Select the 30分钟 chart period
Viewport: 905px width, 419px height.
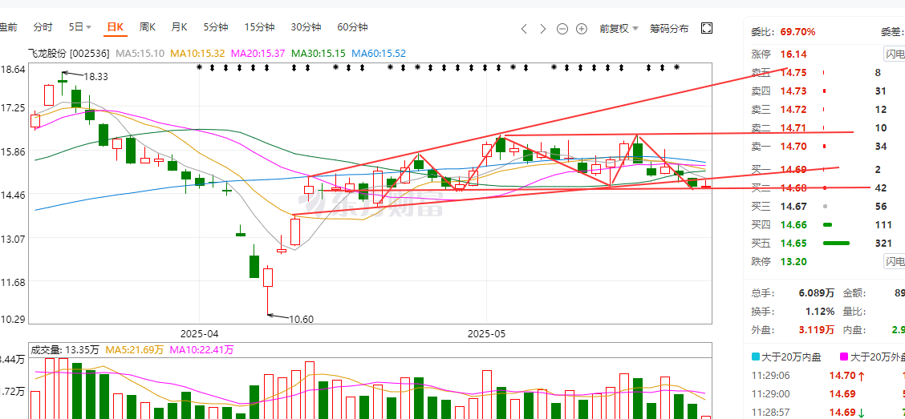[x=306, y=27]
